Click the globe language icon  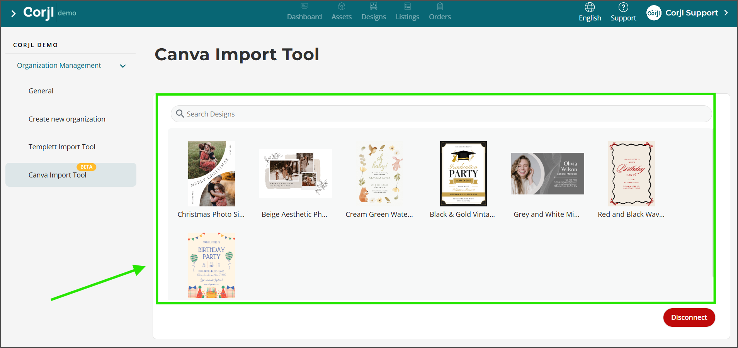click(x=590, y=7)
